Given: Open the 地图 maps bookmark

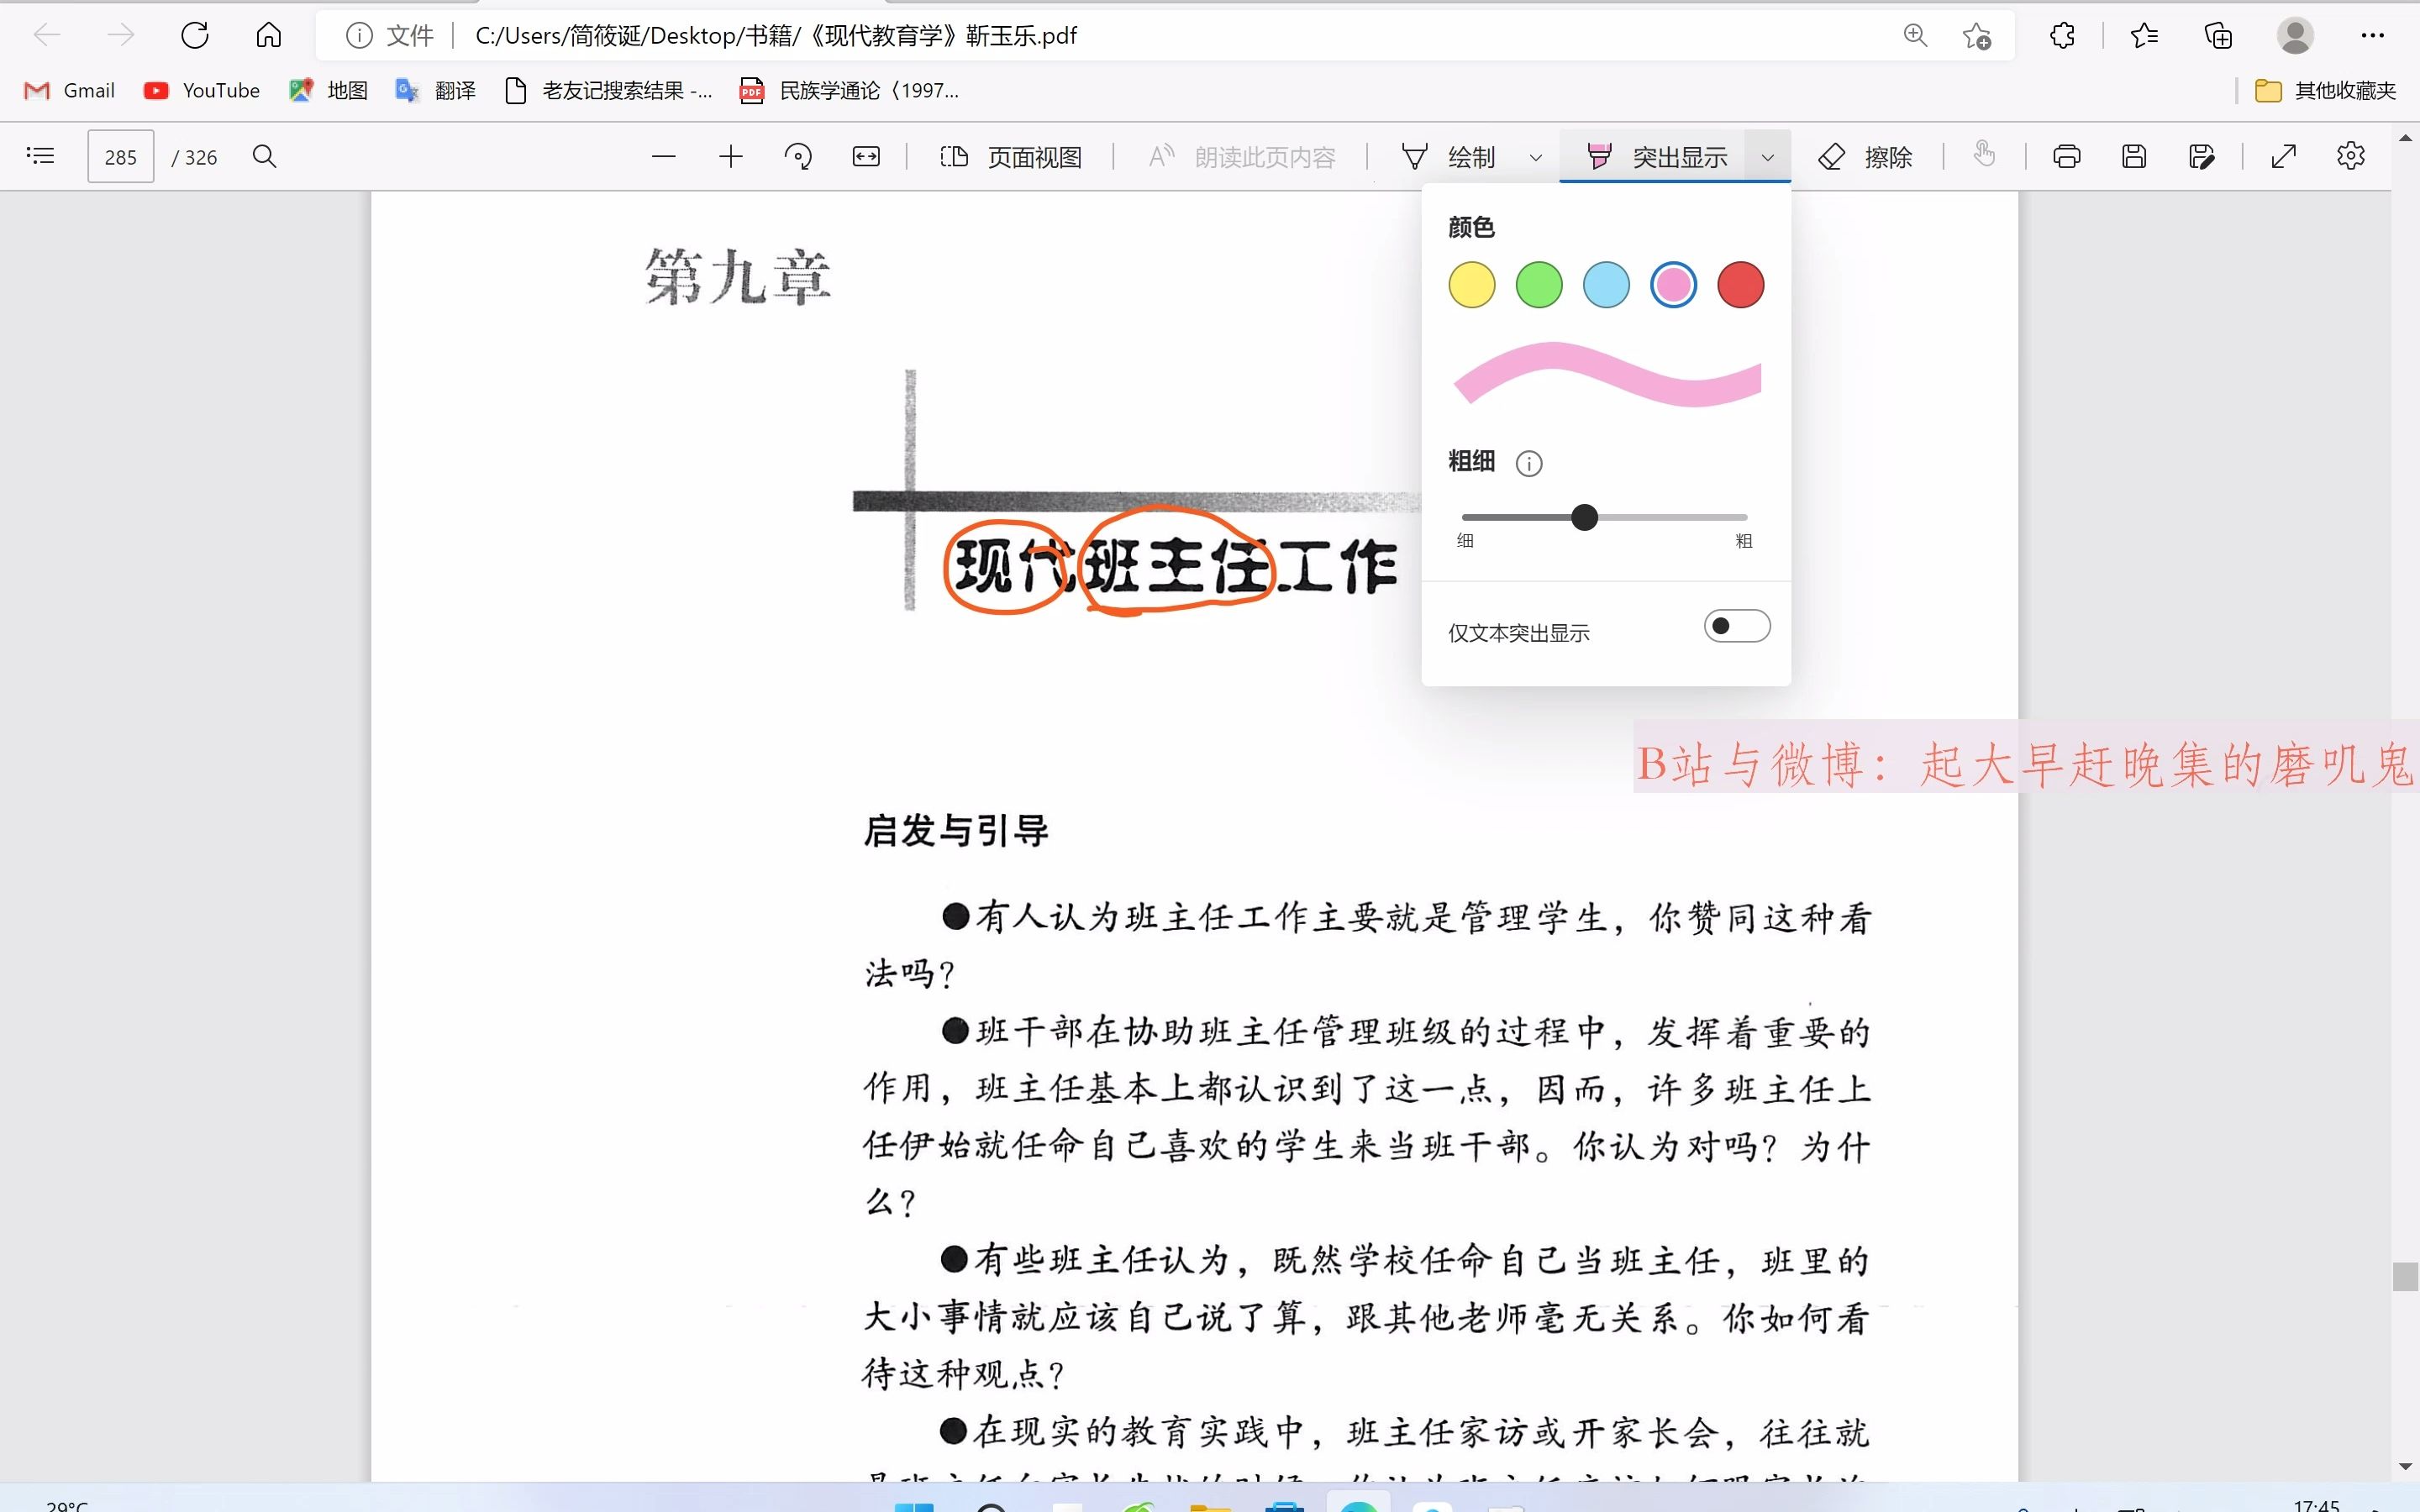Looking at the screenshot, I should click(328, 91).
